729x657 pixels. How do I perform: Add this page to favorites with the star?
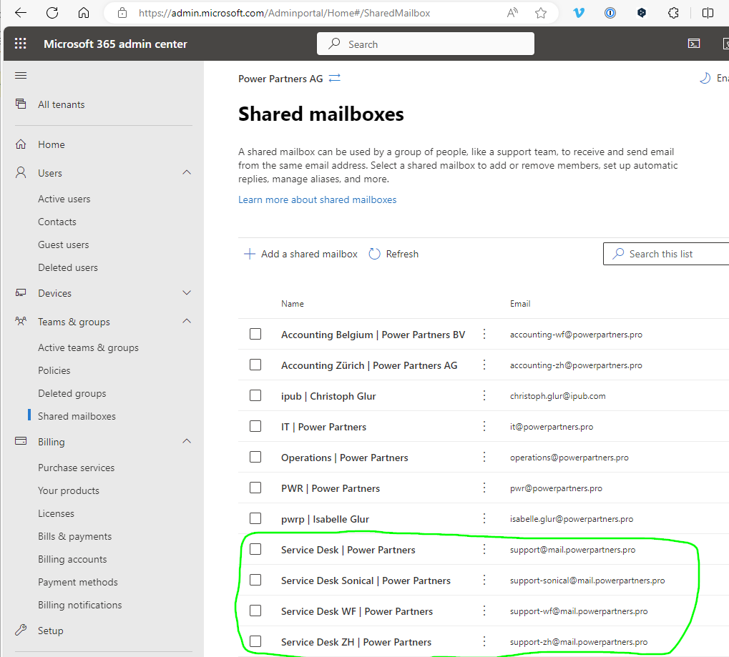coord(541,13)
